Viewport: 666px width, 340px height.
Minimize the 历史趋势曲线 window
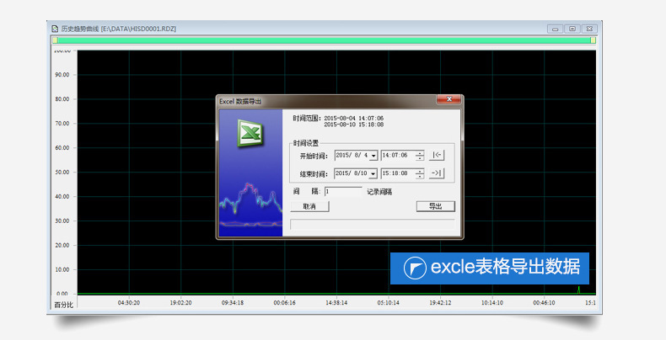(556, 29)
